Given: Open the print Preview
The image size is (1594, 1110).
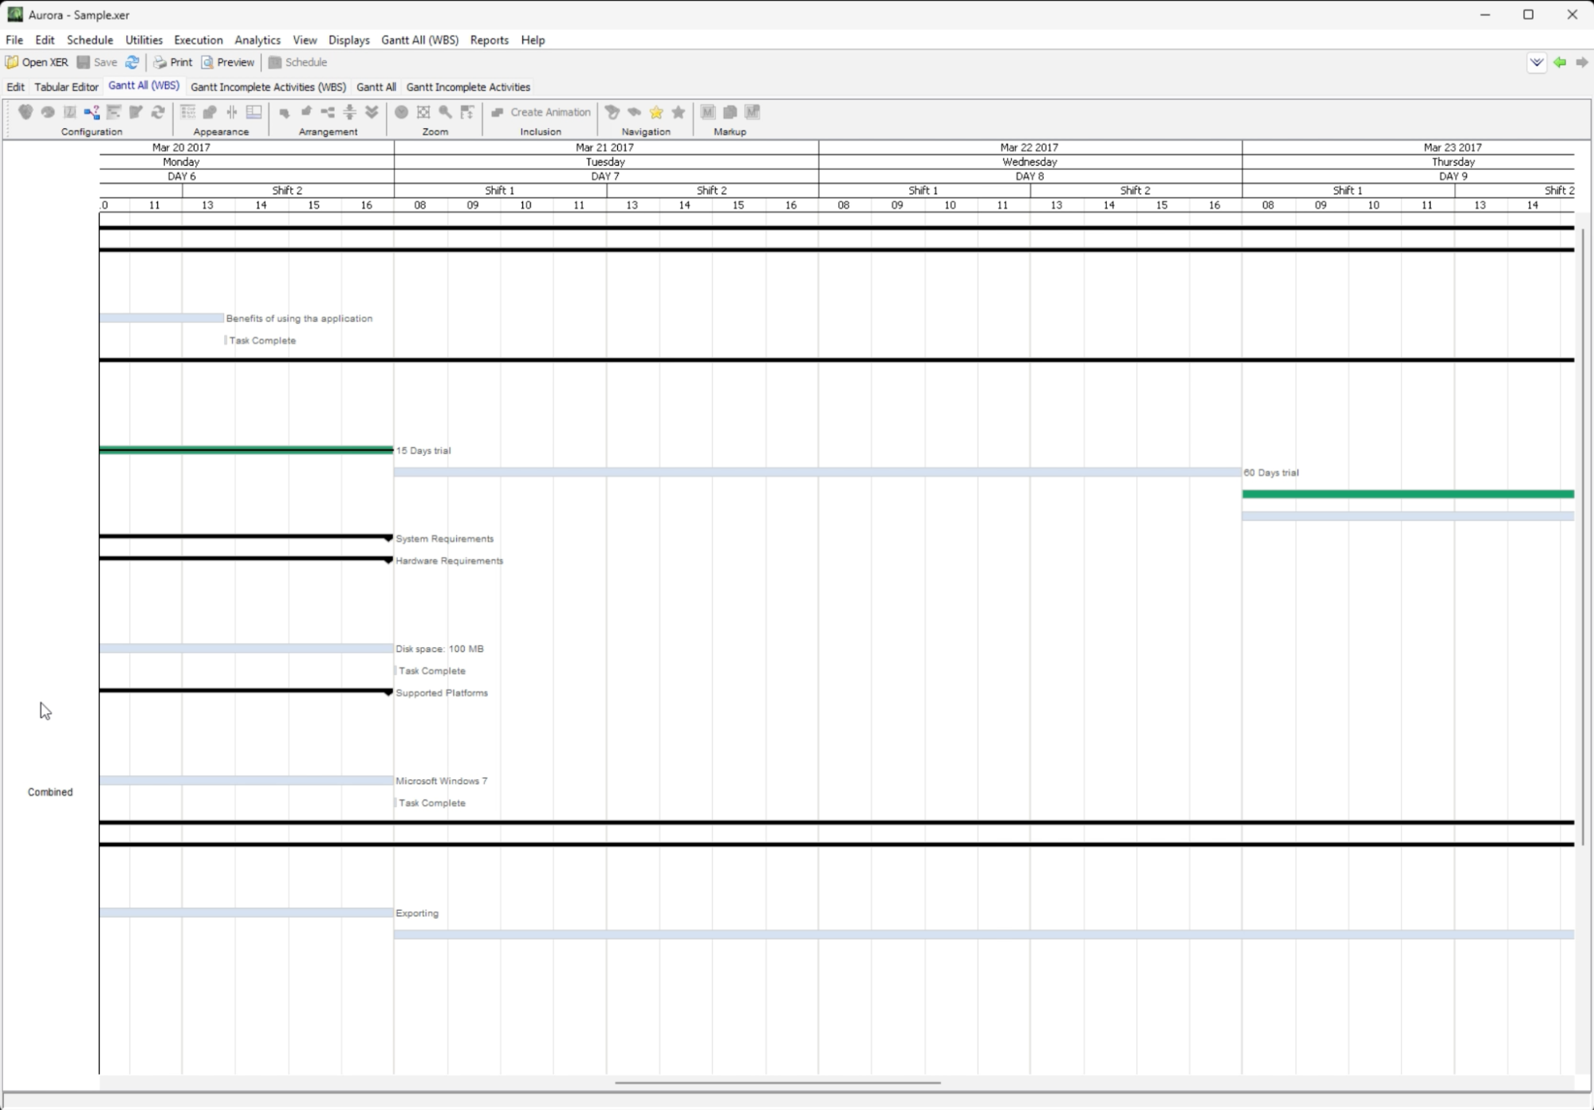Looking at the screenshot, I should tap(228, 62).
